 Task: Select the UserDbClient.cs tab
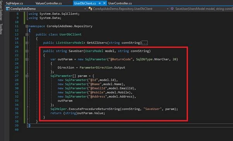click(x=85, y=3)
